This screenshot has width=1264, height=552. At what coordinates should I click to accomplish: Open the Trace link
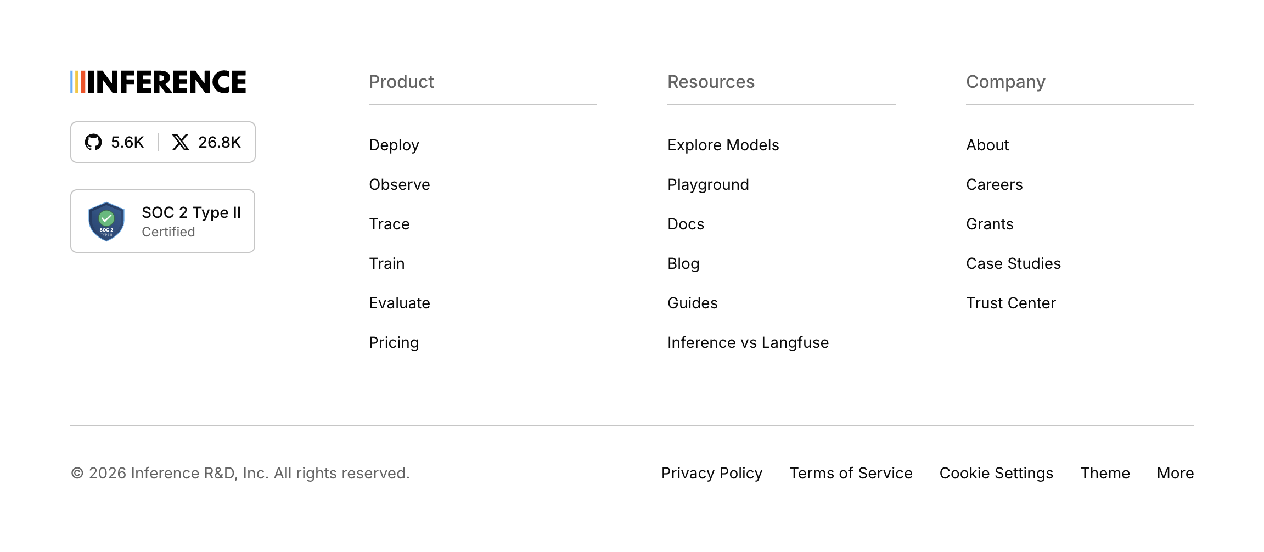[x=389, y=224]
